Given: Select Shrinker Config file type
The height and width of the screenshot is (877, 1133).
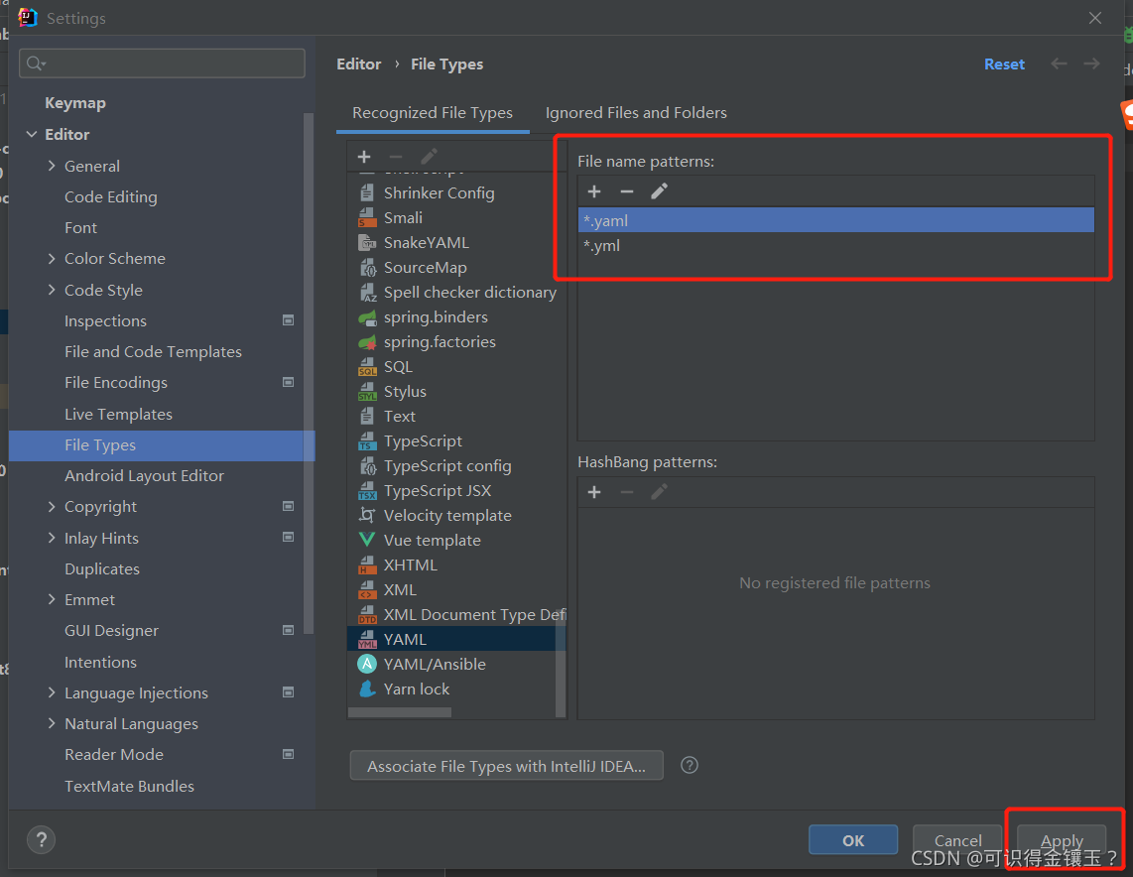Looking at the screenshot, I should pos(456,192).
